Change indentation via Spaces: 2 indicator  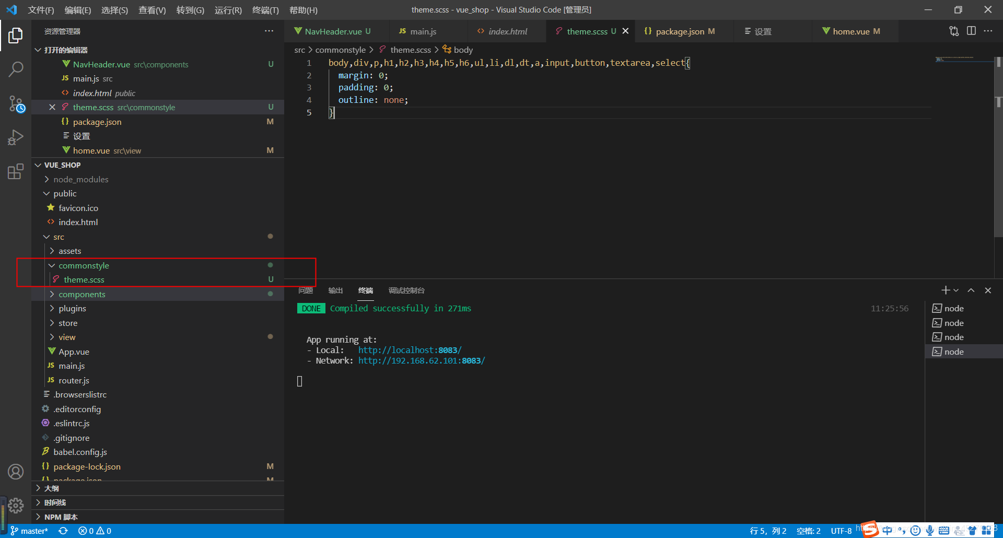[808, 531]
